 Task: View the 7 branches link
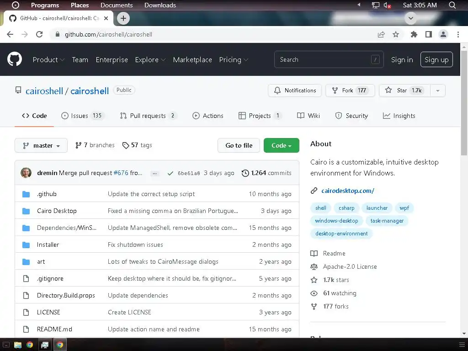[95, 145]
